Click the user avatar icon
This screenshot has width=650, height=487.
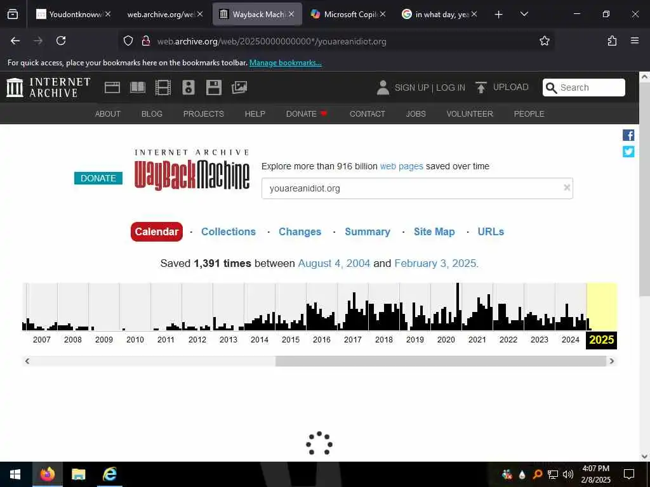point(383,88)
